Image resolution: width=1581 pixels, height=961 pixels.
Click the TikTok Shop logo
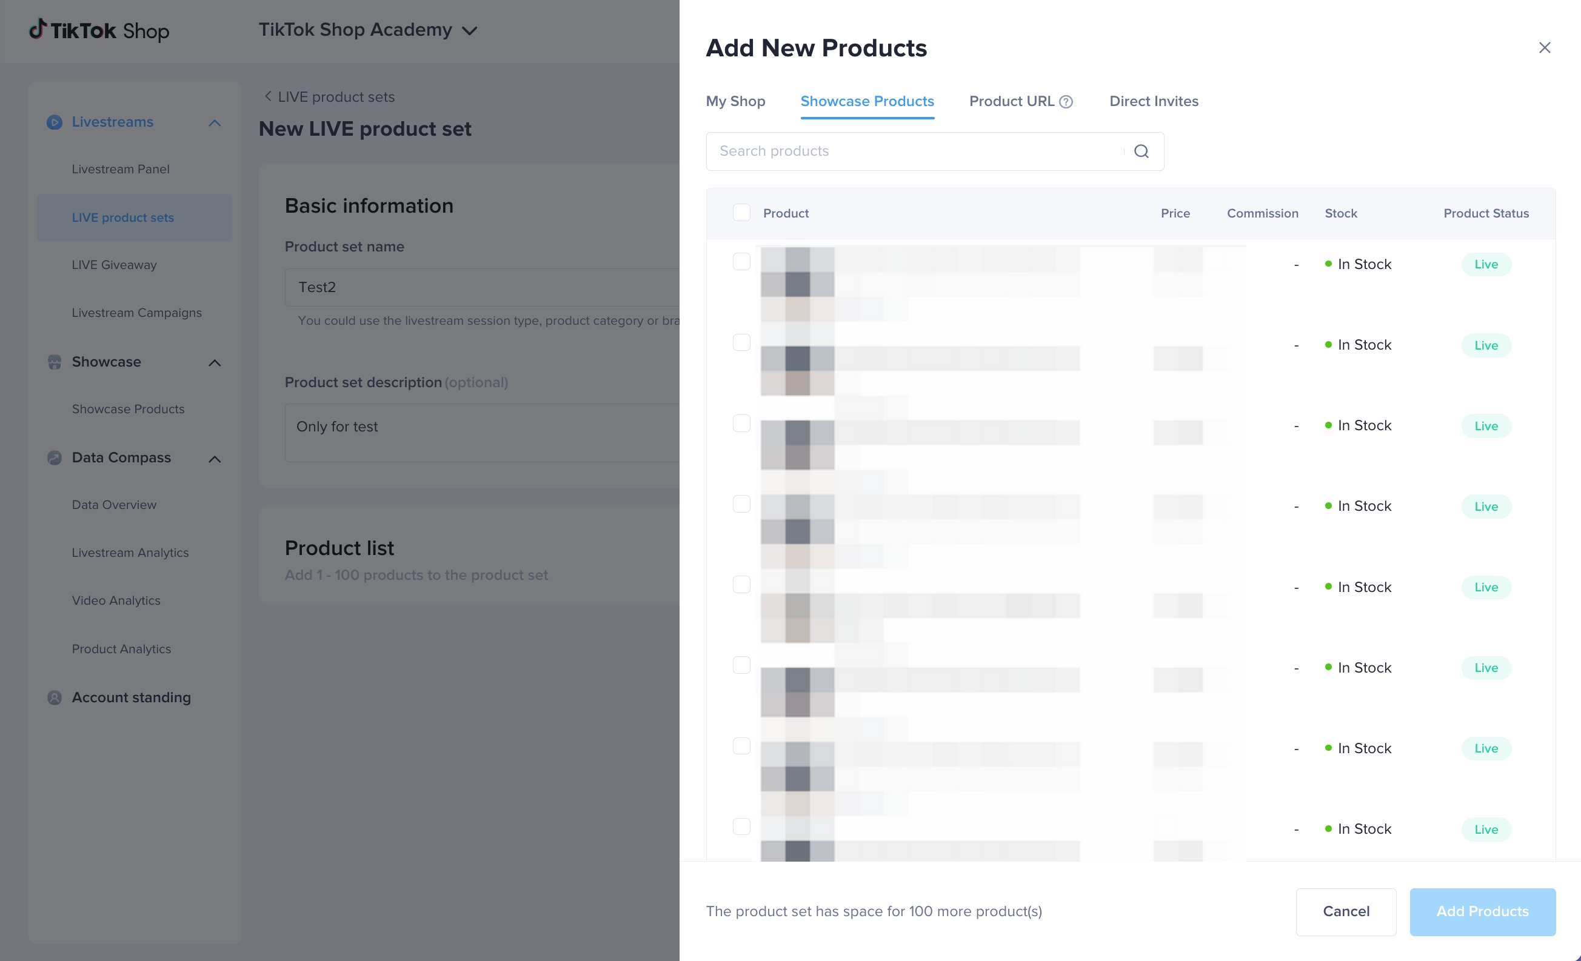point(99,30)
